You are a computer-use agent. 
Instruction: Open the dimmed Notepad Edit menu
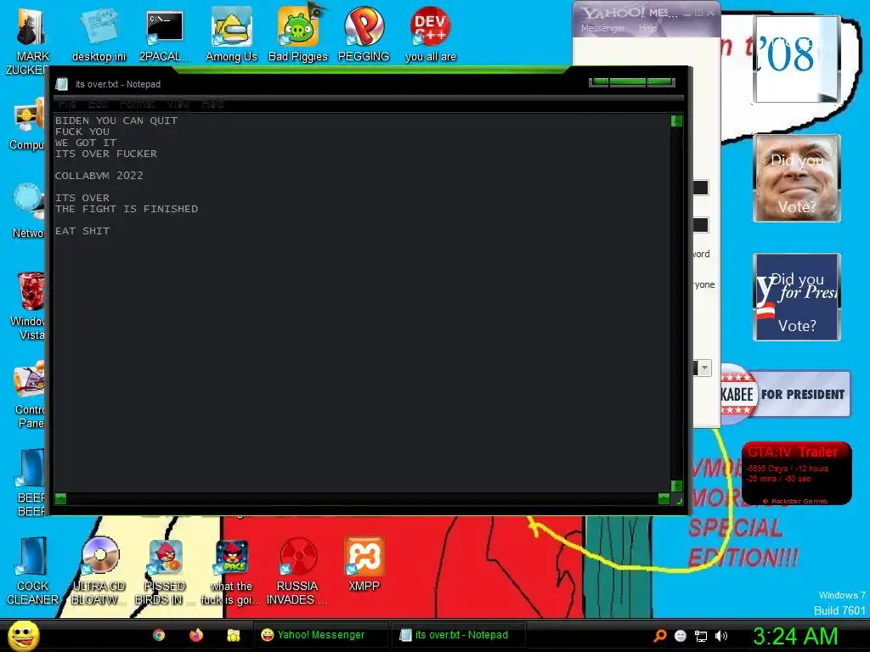tap(99, 104)
